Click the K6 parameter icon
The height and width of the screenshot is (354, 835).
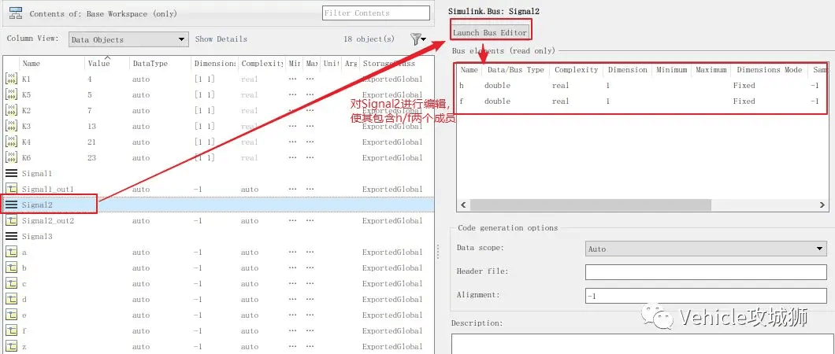(11, 158)
